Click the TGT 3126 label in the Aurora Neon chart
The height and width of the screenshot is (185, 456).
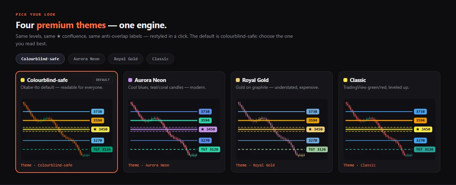point(209,149)
